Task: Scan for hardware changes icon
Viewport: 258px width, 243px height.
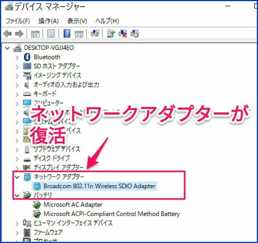Action: (x=95, y=34)
